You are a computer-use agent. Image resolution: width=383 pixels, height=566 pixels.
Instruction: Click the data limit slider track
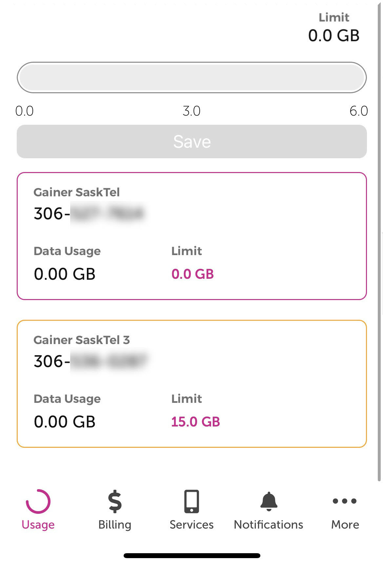point(192,77)
